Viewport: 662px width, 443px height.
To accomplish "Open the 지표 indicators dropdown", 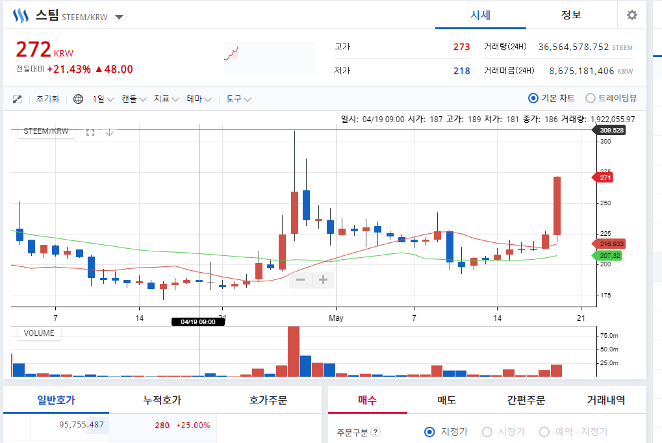I will tap(166, 99).
